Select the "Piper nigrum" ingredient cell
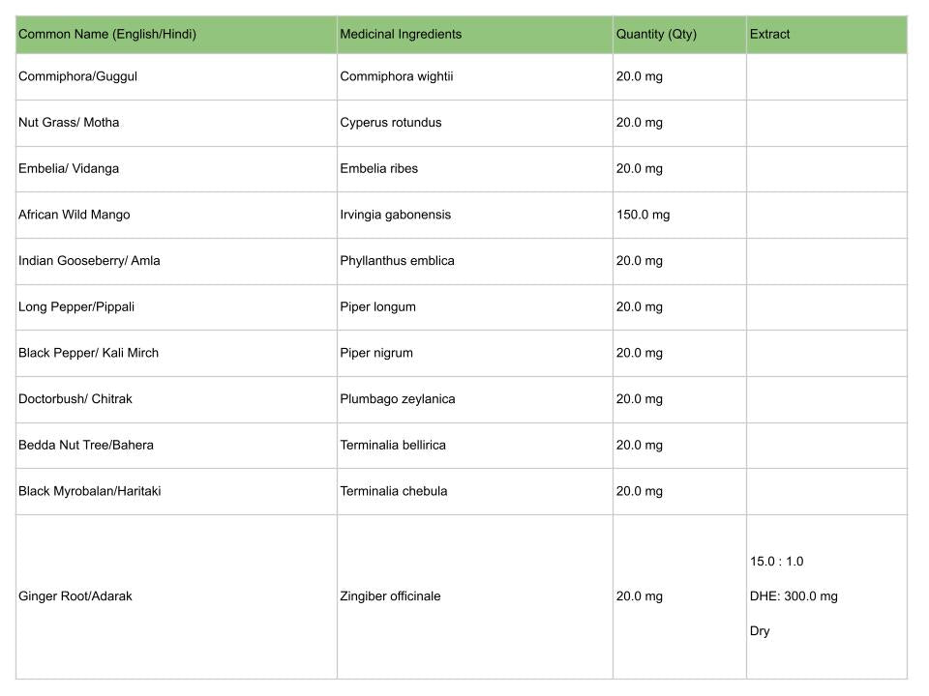 tap(376, 353)
